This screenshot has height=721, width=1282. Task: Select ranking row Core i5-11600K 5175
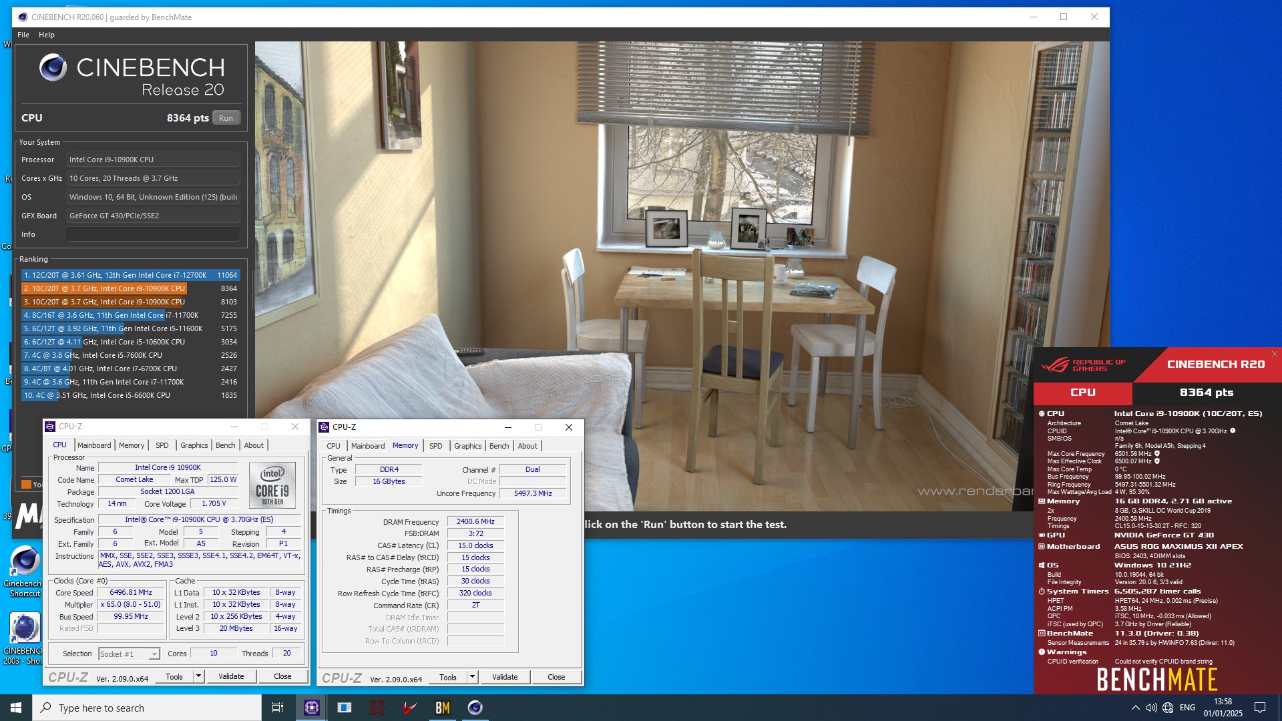(x=130, y=328)
